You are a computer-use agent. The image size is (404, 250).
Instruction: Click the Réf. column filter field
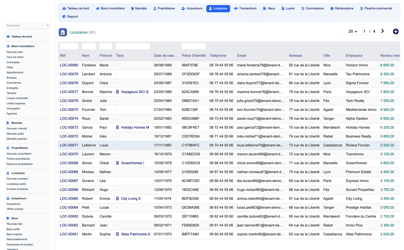coord(69,46)
